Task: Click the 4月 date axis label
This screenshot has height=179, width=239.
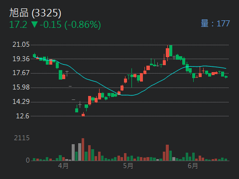Action: point(63,166)
